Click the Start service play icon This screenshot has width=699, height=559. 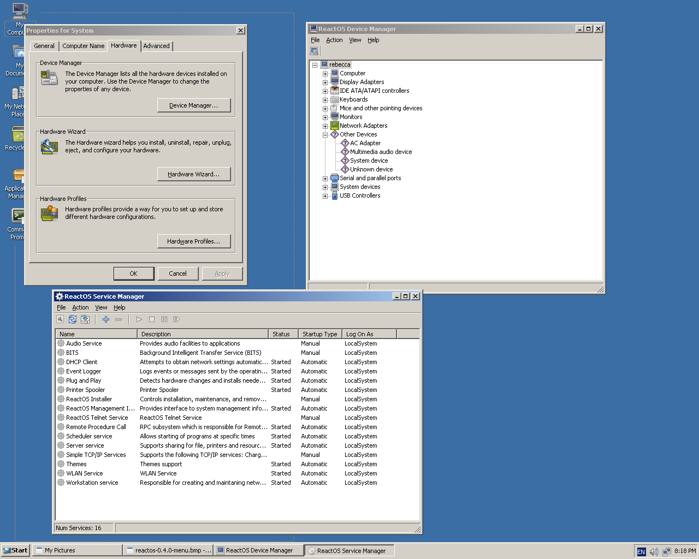139,319
